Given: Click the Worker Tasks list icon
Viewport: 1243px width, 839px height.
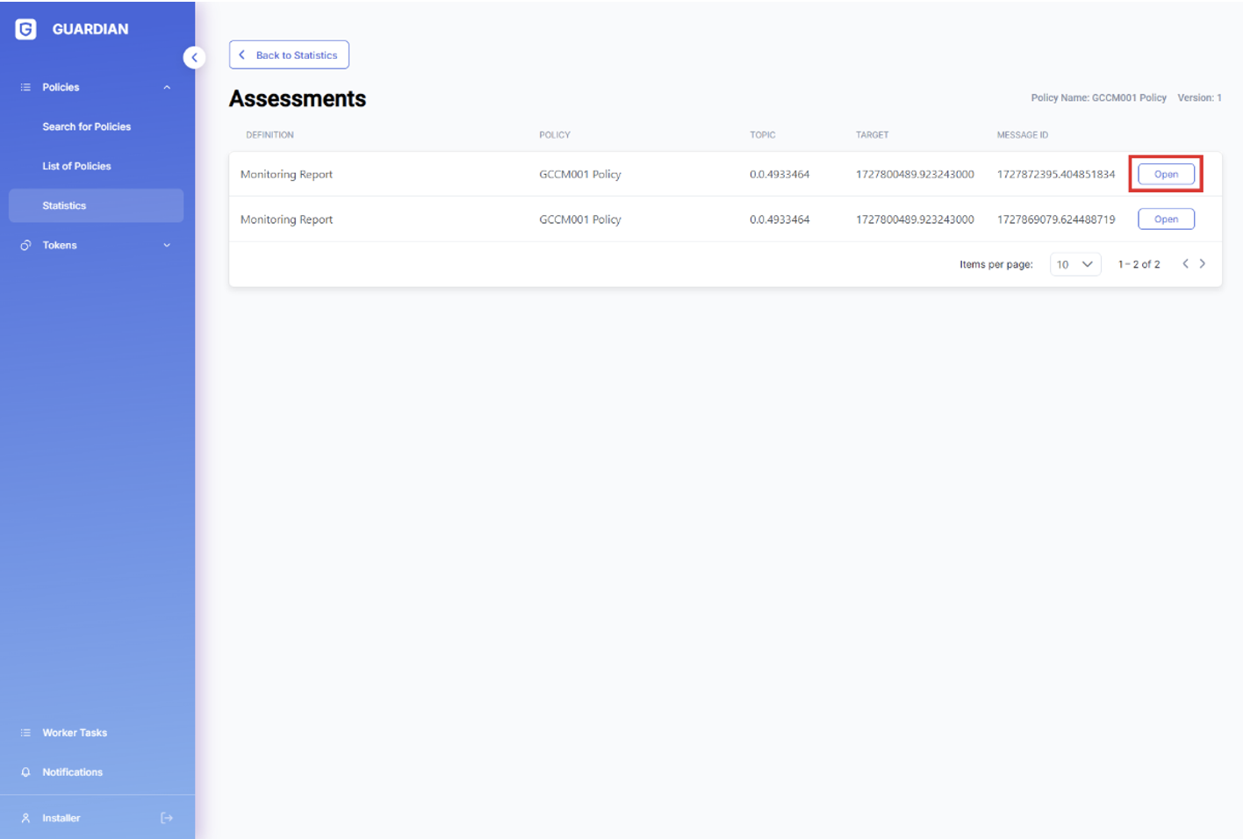Looking at the screenshot, I should [25, 733].
